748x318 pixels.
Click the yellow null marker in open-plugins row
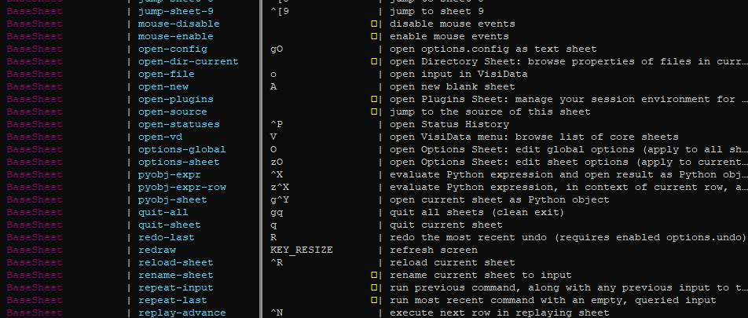(x=374, y=99)
